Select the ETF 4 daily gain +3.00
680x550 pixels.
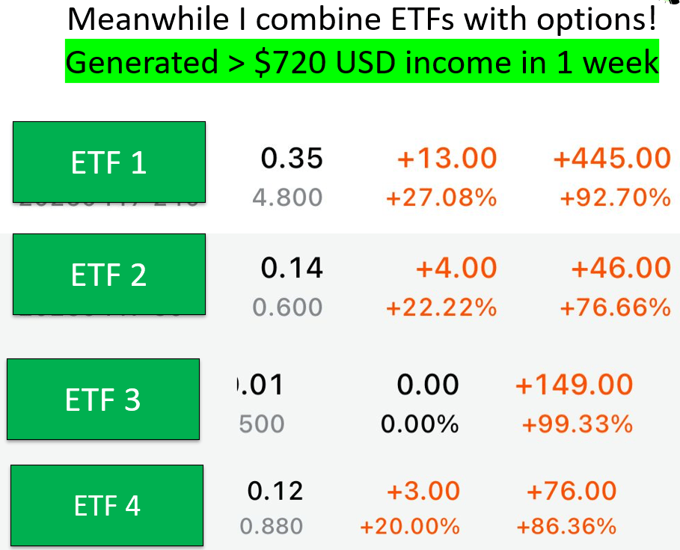[x=423, y=491]
